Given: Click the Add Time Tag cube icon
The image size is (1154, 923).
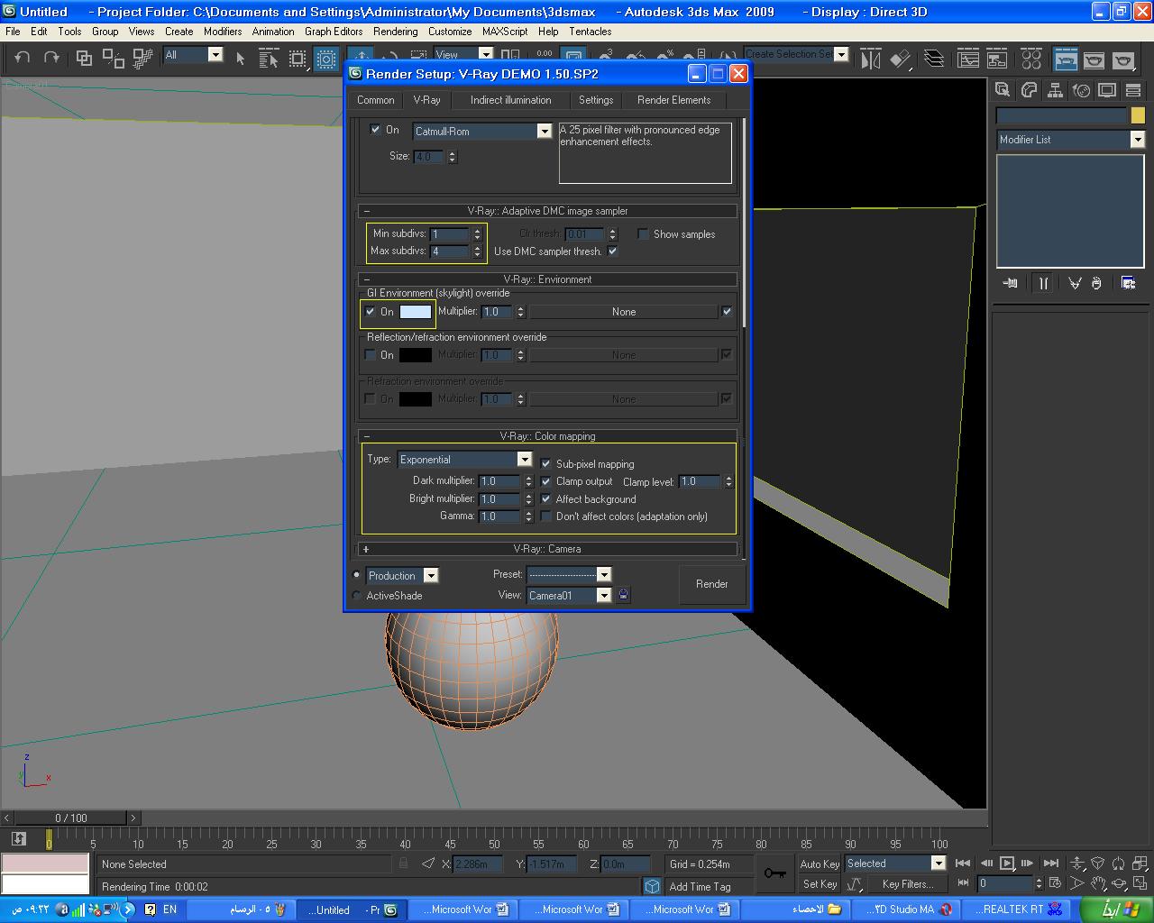Looking at the screenshot, I should (x=652, y=886).
